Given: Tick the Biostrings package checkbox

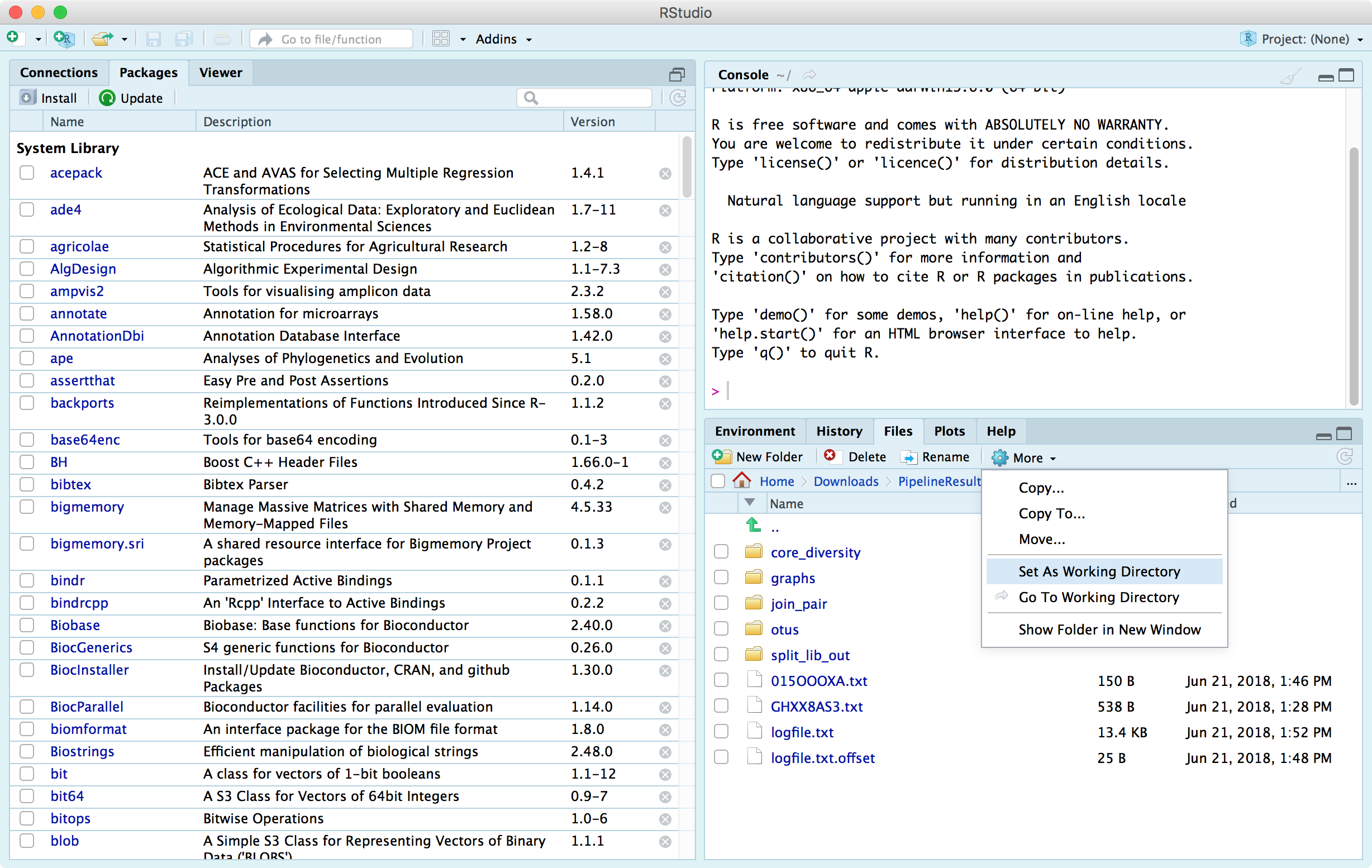Looking at the screenshot, I should [27, 752].
